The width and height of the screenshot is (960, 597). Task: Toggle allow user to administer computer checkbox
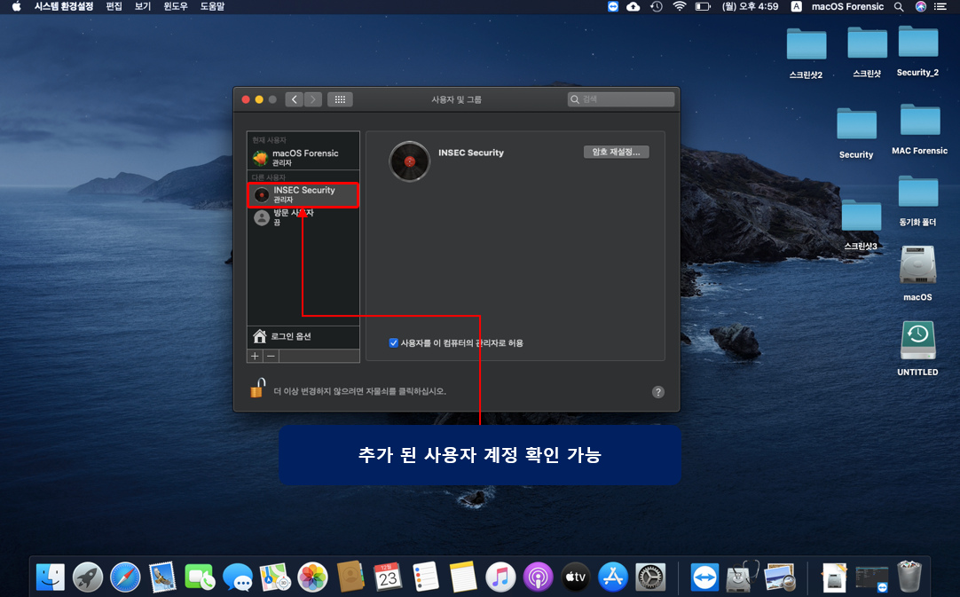point(394,342)
